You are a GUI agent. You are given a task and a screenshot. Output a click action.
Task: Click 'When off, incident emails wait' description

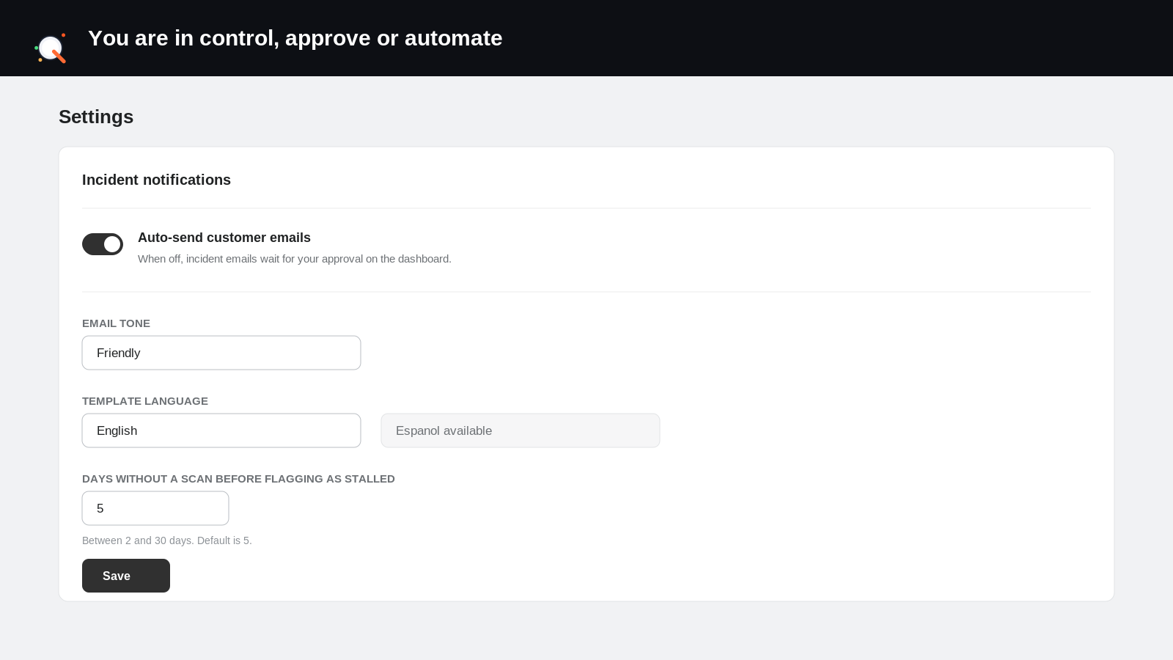click(295, 259)
